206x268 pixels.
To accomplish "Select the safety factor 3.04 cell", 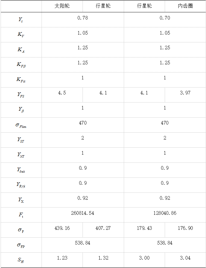I will (185, 258).
